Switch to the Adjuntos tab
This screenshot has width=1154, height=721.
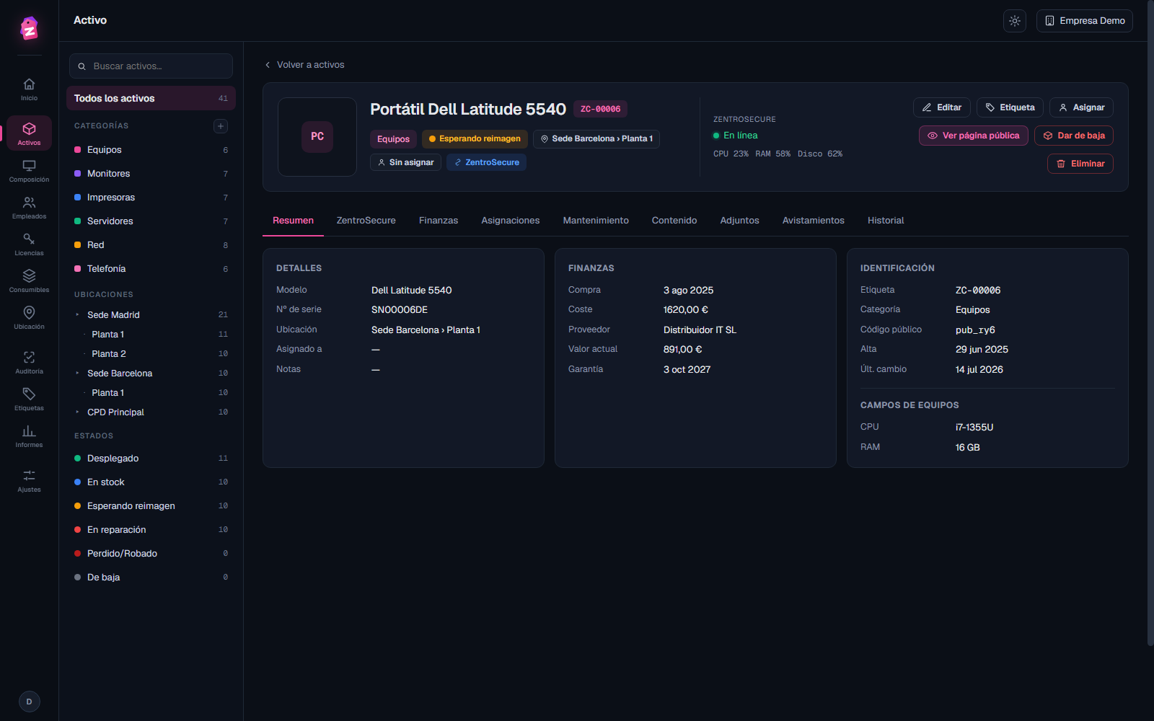coord(739,221)
